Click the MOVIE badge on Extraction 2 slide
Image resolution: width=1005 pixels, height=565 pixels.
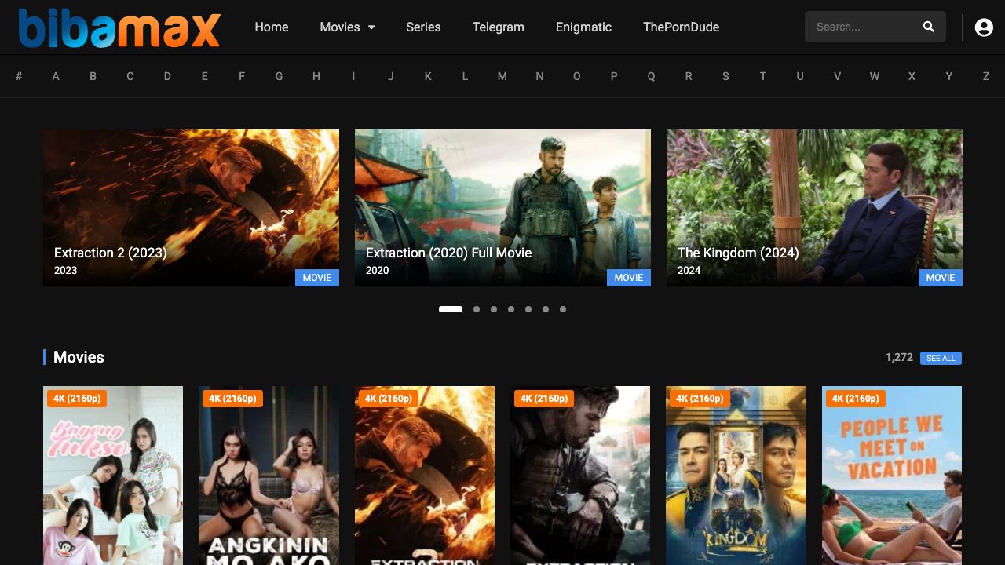pyautogui.click(x=317, y=278)
